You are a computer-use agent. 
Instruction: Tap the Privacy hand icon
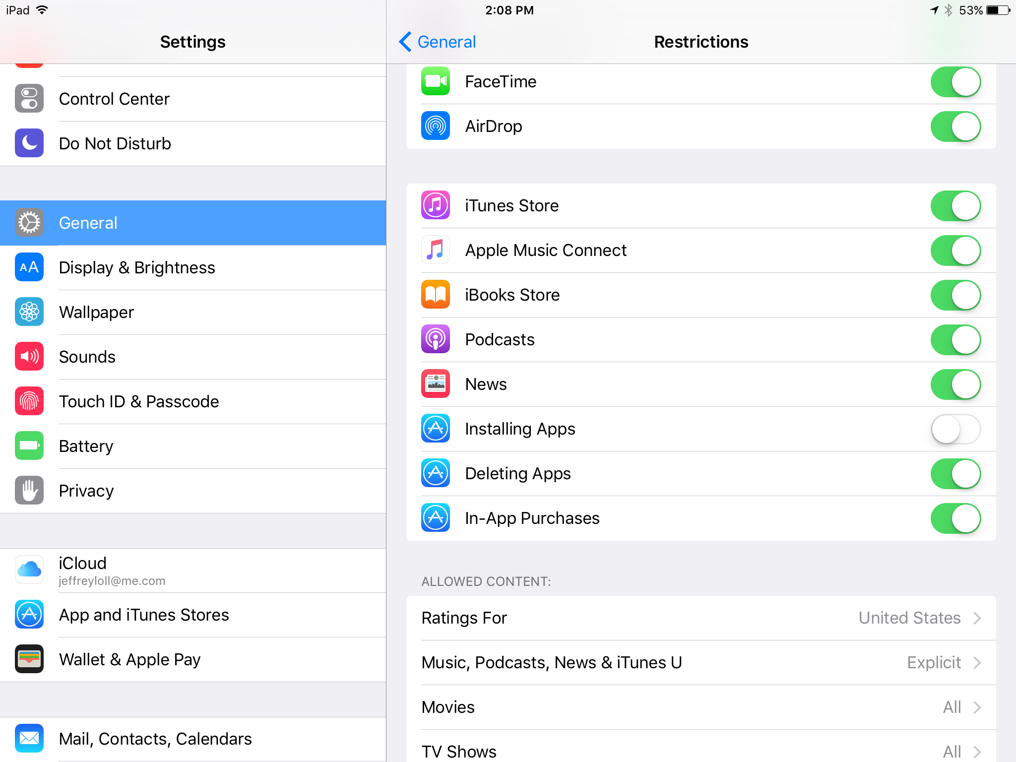click(29, 491)
